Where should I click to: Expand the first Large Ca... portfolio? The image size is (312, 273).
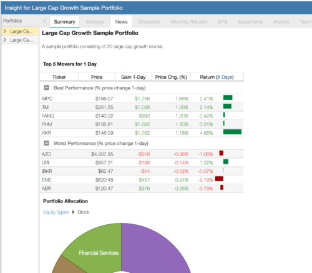click(5, 31)
